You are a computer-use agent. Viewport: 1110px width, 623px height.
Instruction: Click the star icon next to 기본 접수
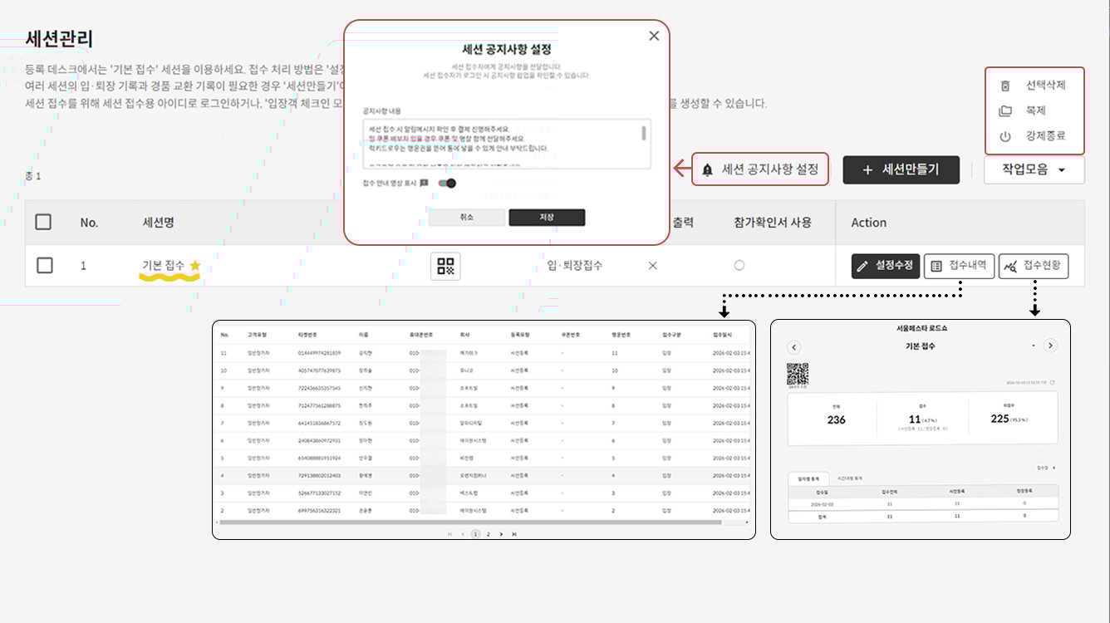[195, 266]
